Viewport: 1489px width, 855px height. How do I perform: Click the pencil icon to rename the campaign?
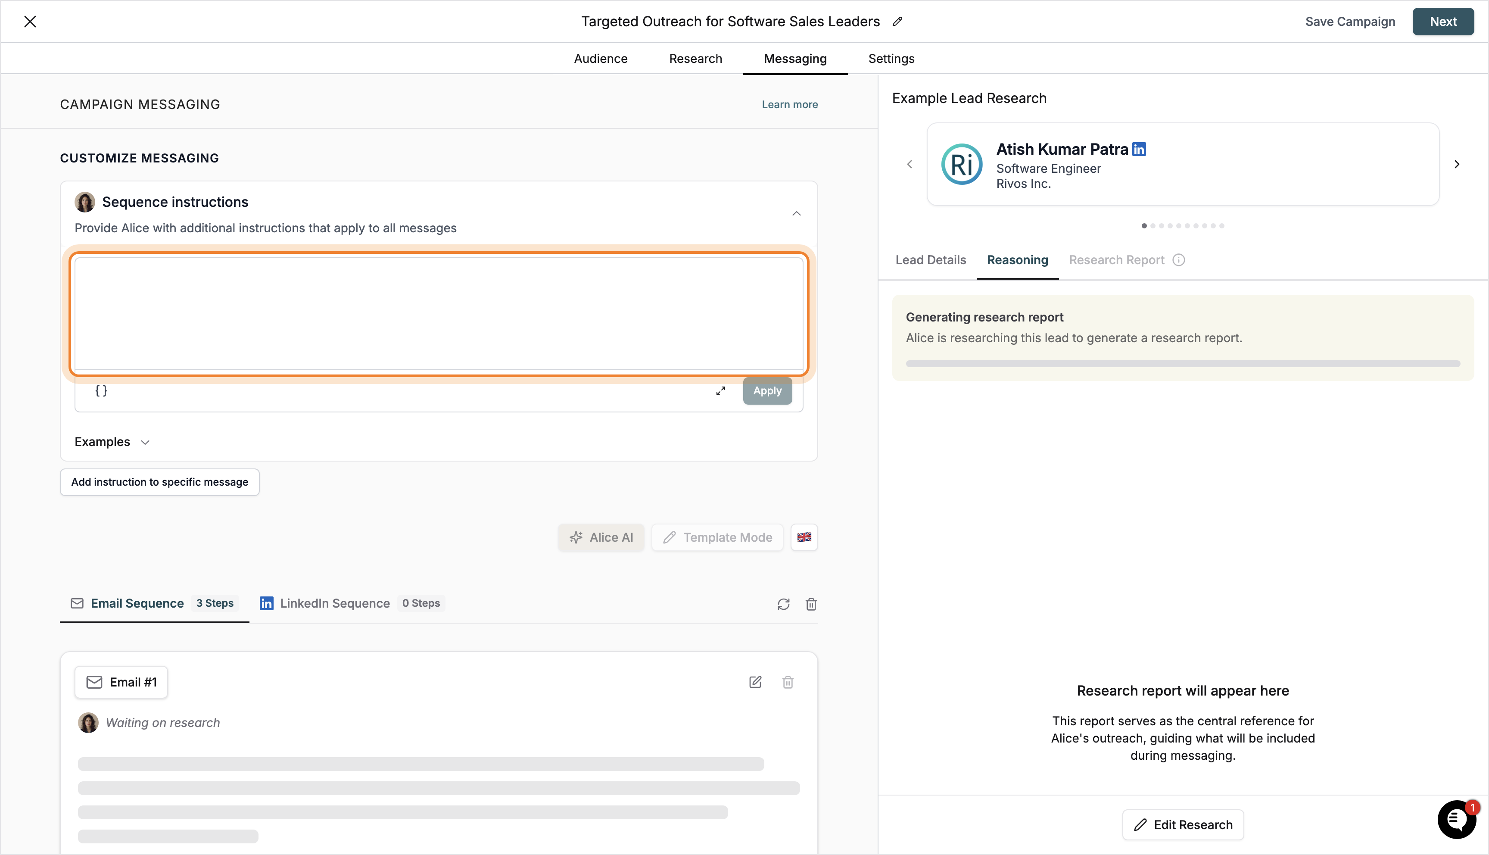[897, 22]
